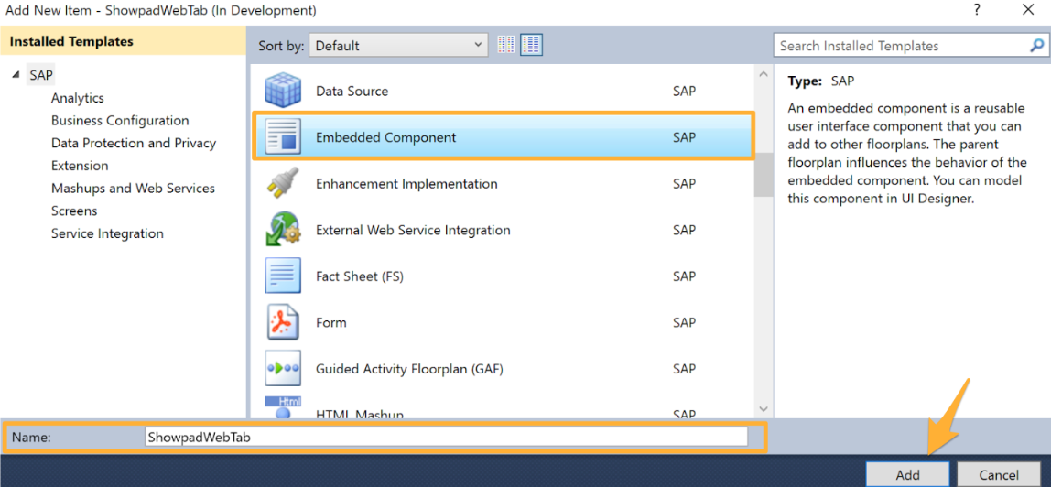The height and width of the screenshot is (487, 1051).
Task: Open the Sort by dropdown
Action: pos(398,45)
